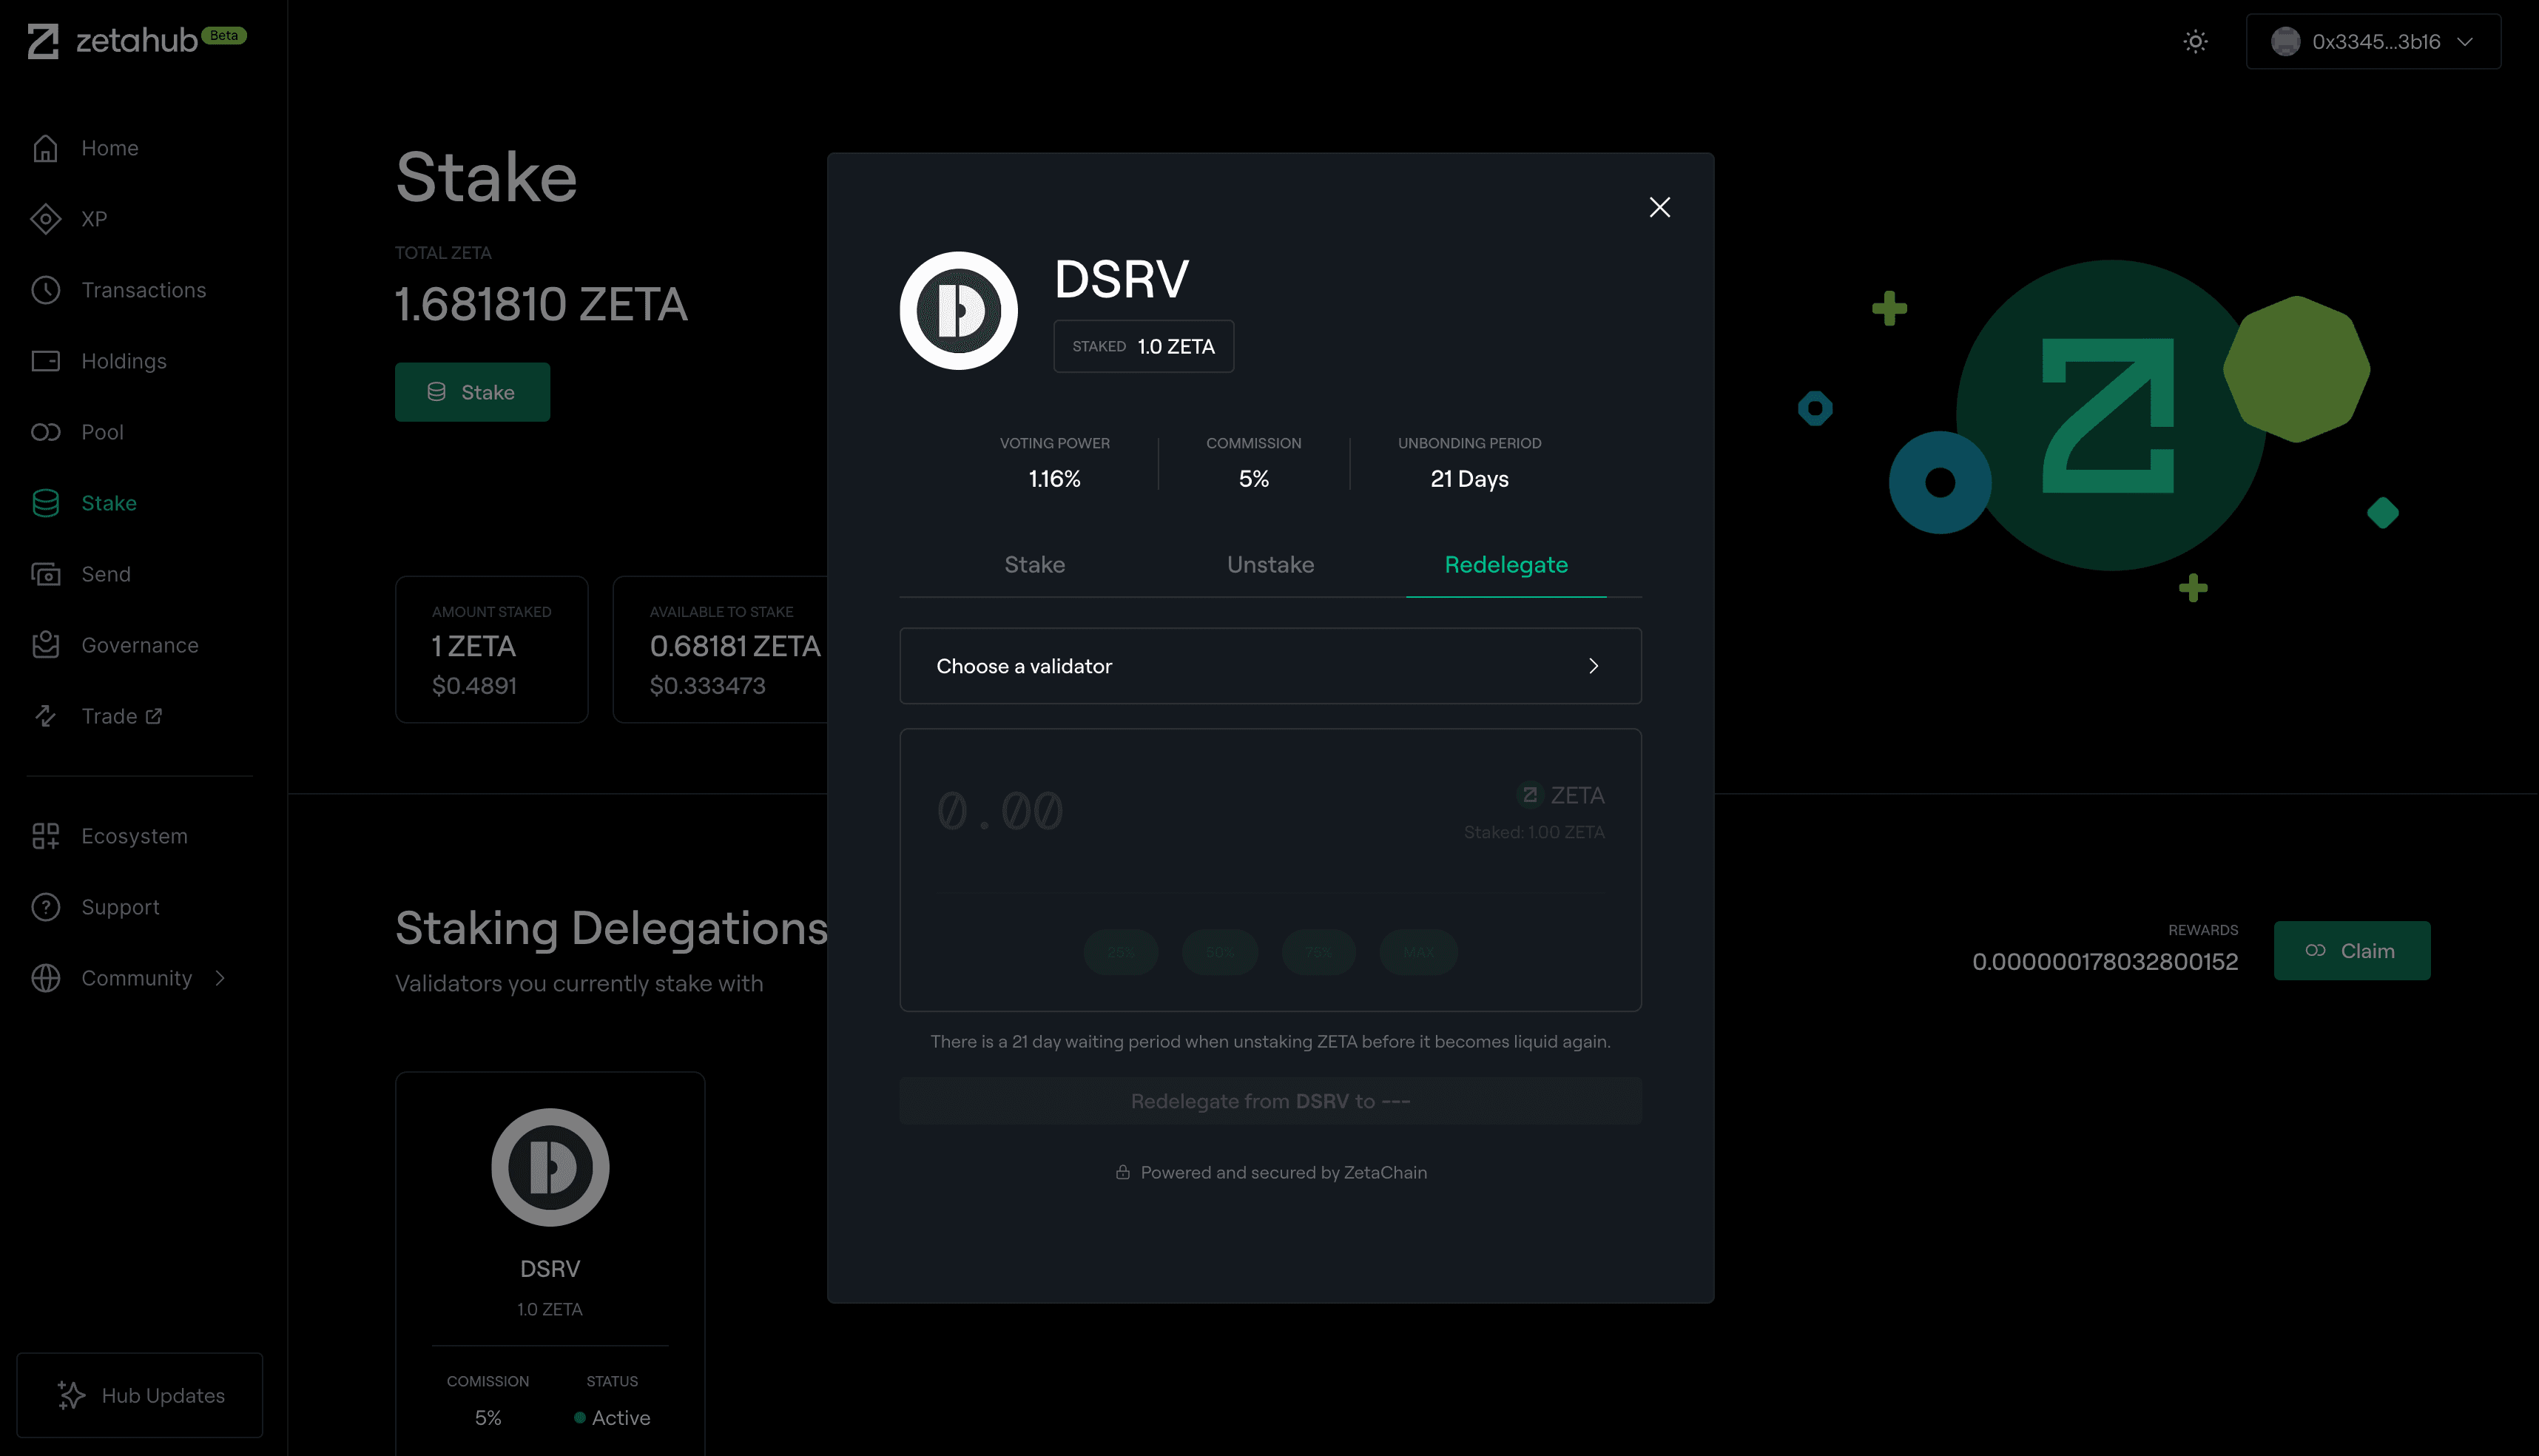Click the 0.00 ZETA amount input

click(1000, 811)
